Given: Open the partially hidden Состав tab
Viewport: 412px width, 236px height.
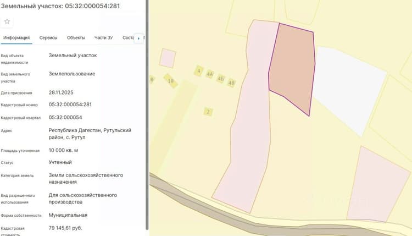Looking at the screenshot, I should pyautogui.click(x=128, y=37).
